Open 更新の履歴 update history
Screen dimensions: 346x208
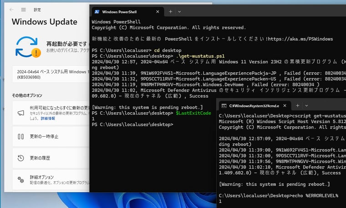point(51,158)
